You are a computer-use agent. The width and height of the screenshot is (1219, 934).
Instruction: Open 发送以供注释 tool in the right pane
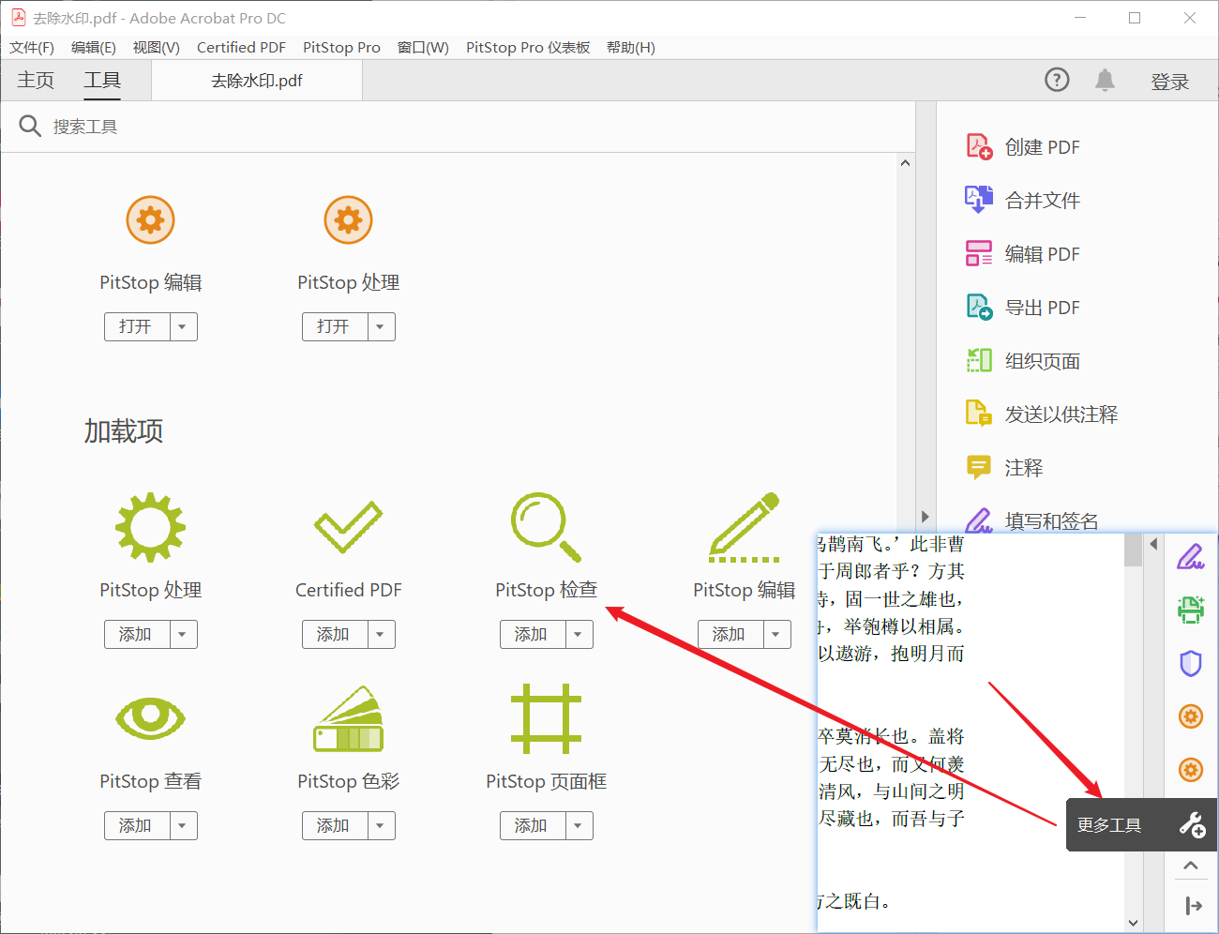pos(1042,414)
